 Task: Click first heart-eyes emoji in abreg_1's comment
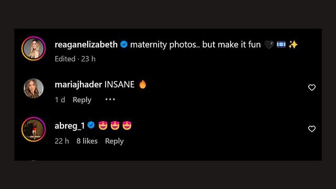tap(103, 125)
